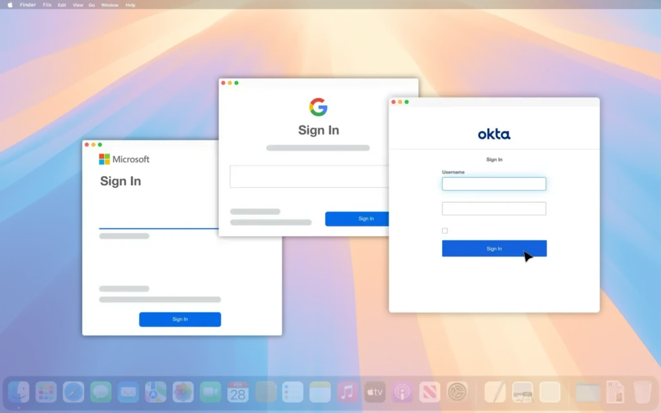Open the Podcasts app in dock
This screenshot has height=413, width=661.
click(402, 392)
